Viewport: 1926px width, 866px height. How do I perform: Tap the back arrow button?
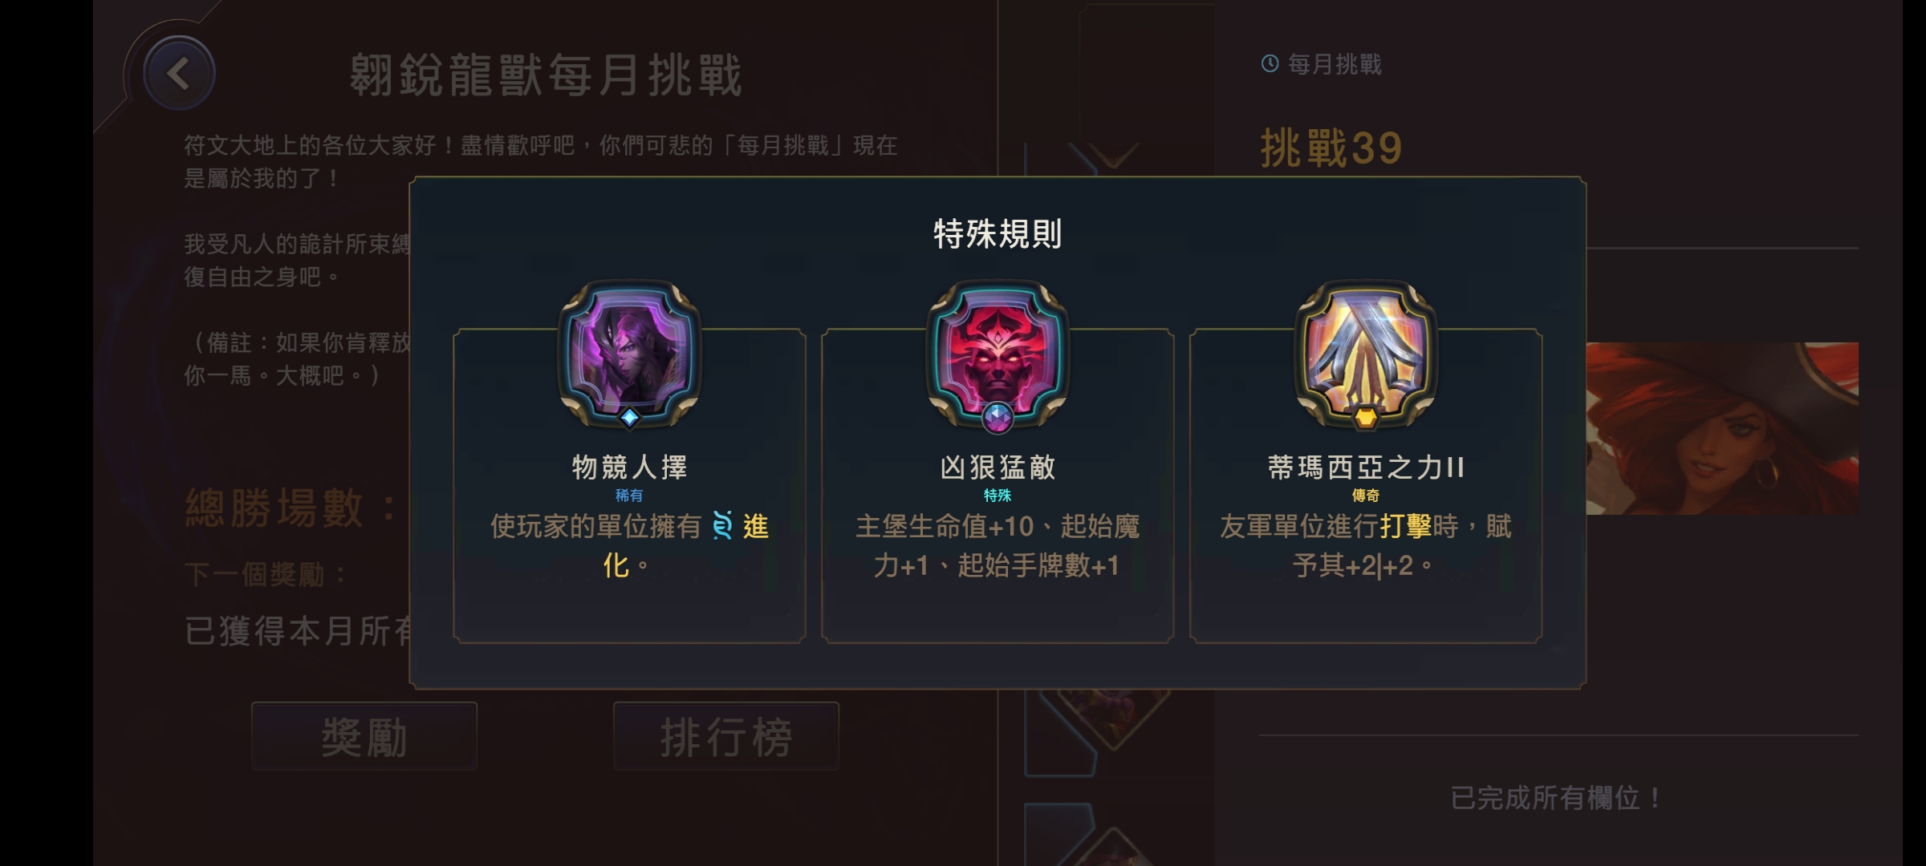(x=179, y=74)
